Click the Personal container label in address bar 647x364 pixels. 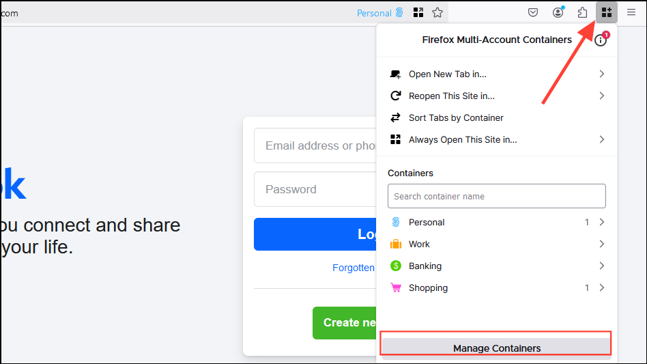click(374, 13)
